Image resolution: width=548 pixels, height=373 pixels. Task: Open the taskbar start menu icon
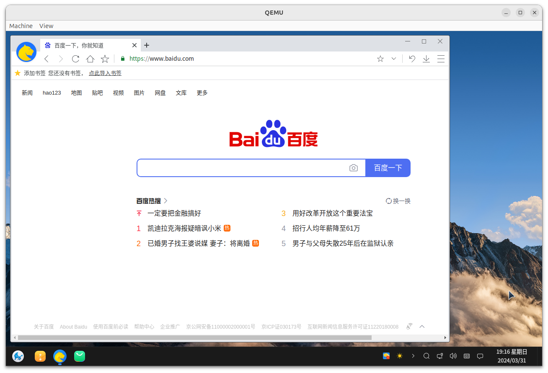coord(18,356)
